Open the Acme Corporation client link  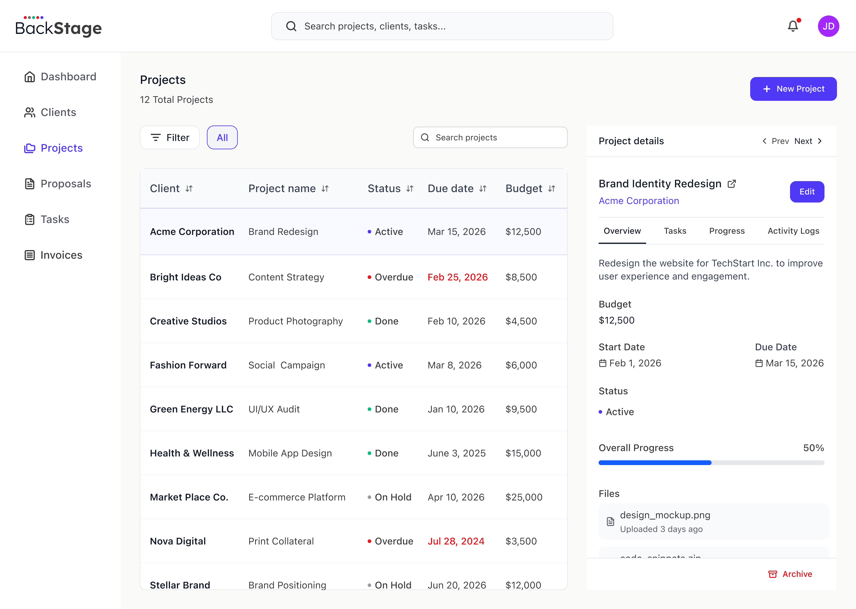[x=639, y=201]
